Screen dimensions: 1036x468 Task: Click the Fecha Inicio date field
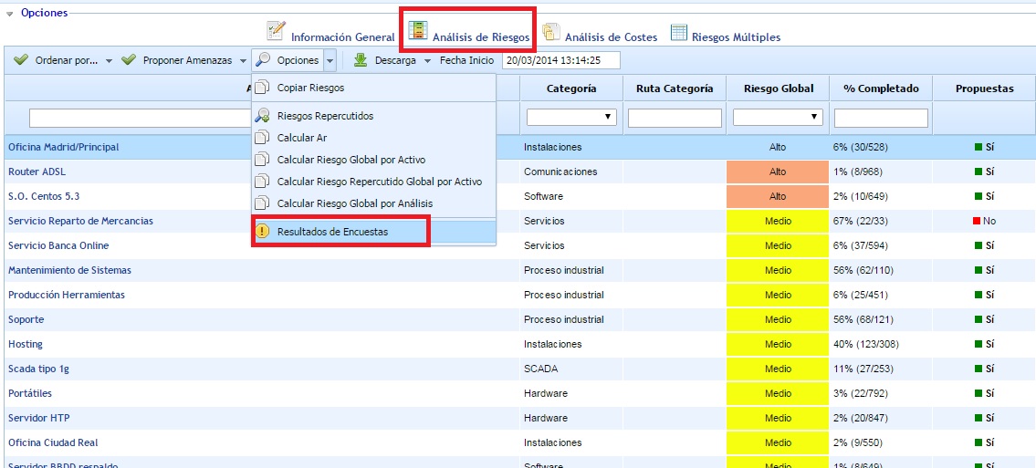click(560, 60)
